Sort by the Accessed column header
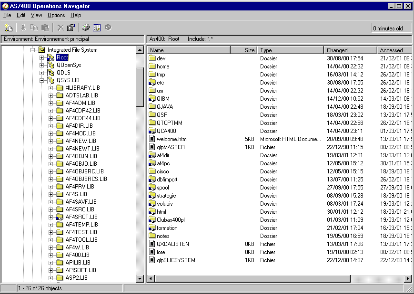414x294 pixels. click(394, 50)
